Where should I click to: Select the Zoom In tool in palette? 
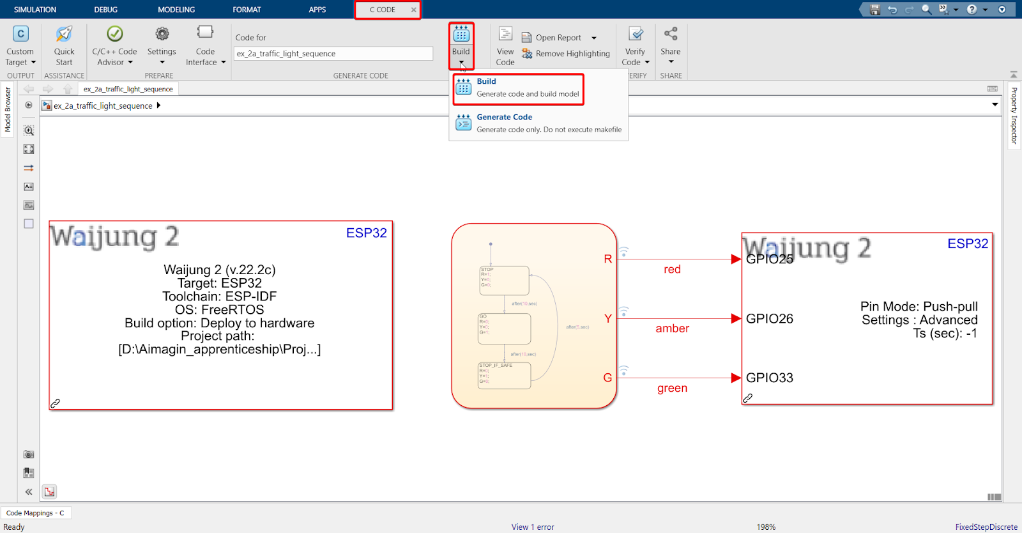coord(29,130)
